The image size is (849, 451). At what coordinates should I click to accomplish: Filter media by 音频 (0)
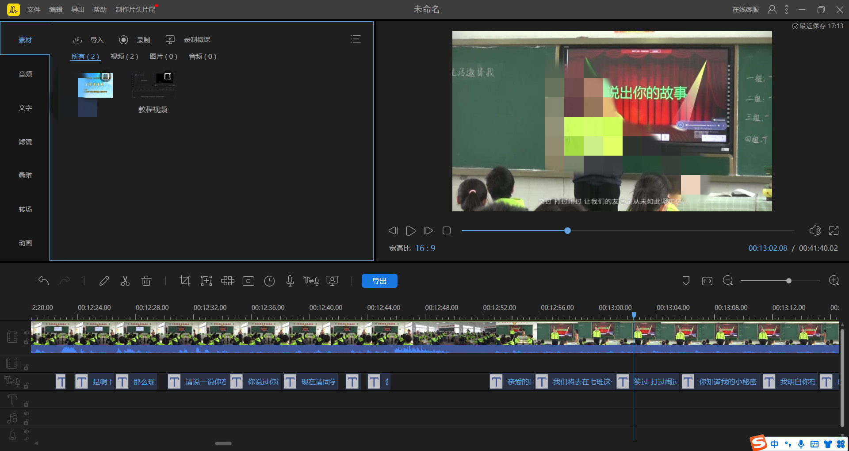(203, 56)
